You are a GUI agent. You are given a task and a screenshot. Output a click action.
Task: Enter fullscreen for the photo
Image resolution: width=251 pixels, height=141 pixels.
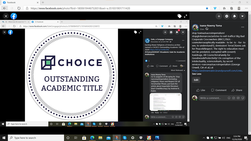pyautogui.click(x=185, y=16)
